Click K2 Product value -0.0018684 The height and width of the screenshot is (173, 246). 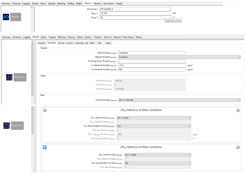(150, 89)
